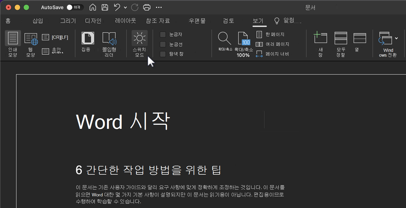Open the Design (디자인) tab

pyautogui.click(x=93, y=21)
